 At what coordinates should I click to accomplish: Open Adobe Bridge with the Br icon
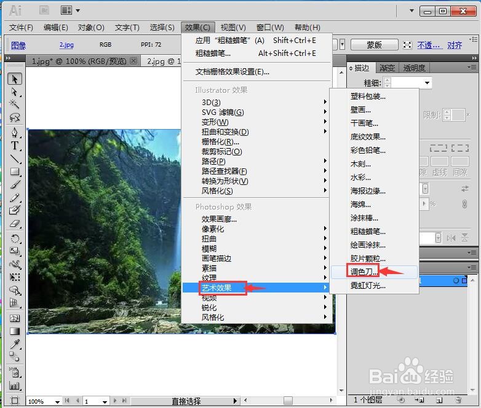click(x=44, y=10)
